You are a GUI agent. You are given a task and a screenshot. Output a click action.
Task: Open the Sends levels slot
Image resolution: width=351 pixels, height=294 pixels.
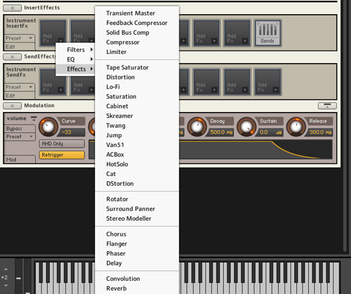click(268, 33)
